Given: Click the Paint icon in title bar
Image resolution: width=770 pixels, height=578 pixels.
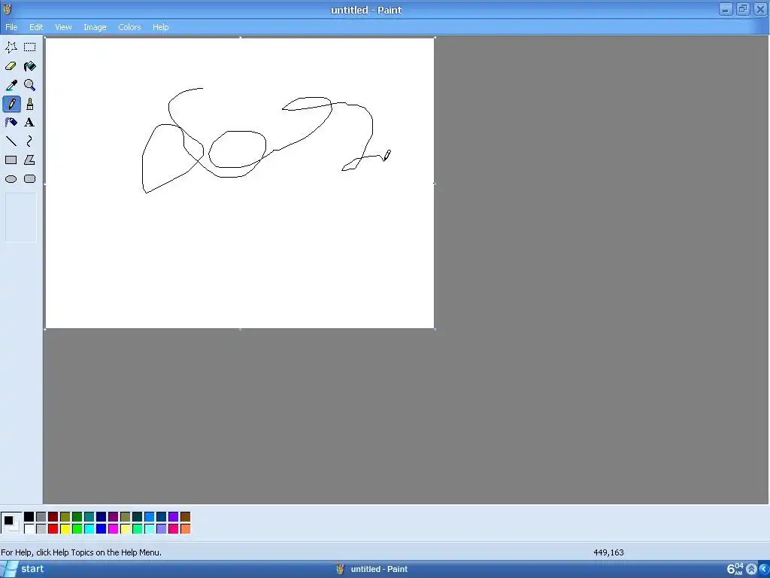Looking at the screenshot, I should (x=7, y=9).
